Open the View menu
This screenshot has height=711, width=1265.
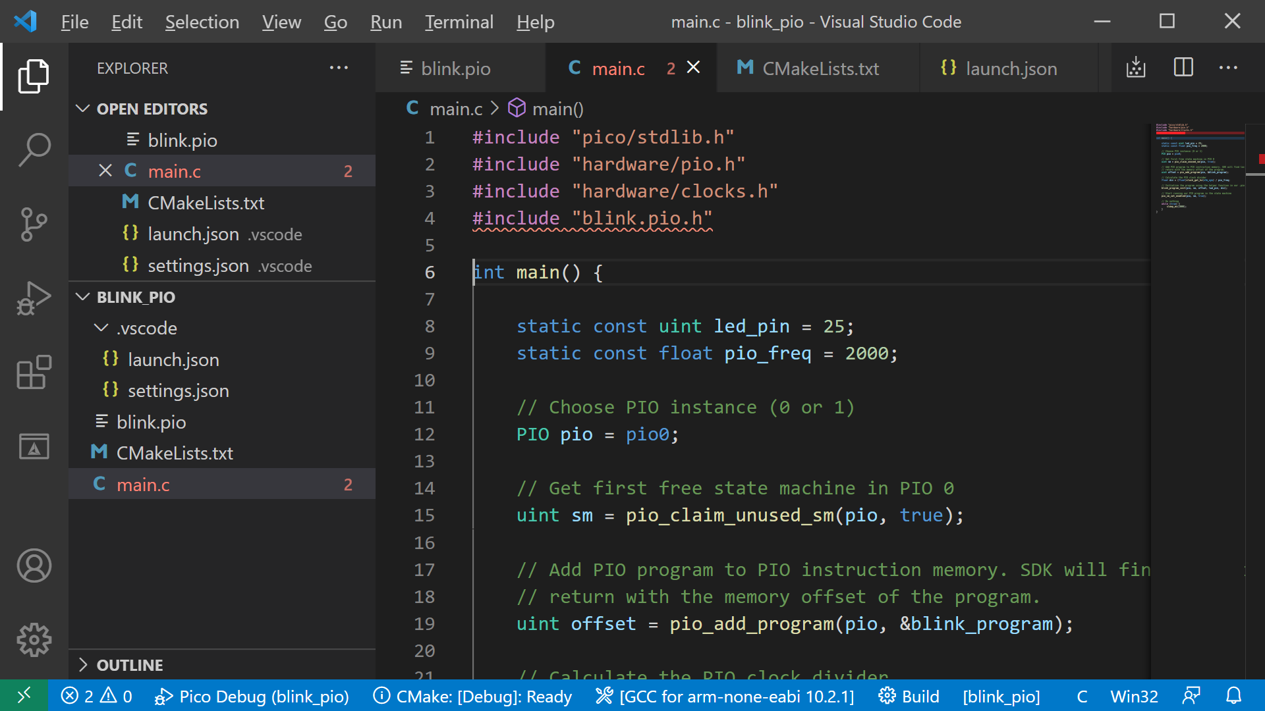pos(281,22)
